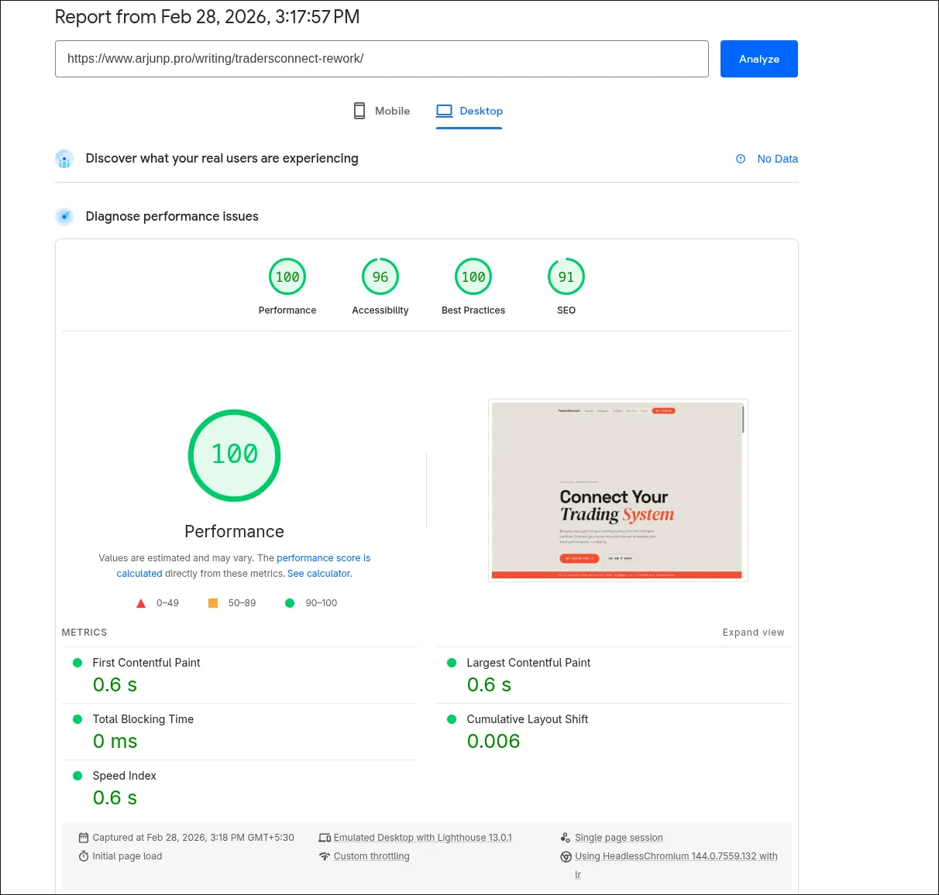Switch to the Mobile tab
The image size is (939, 895).
coord(381,111)
